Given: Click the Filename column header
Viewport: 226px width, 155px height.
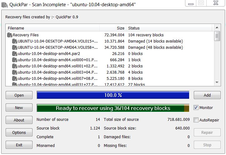Looking at the screenshot, I should tap(53, 28).
